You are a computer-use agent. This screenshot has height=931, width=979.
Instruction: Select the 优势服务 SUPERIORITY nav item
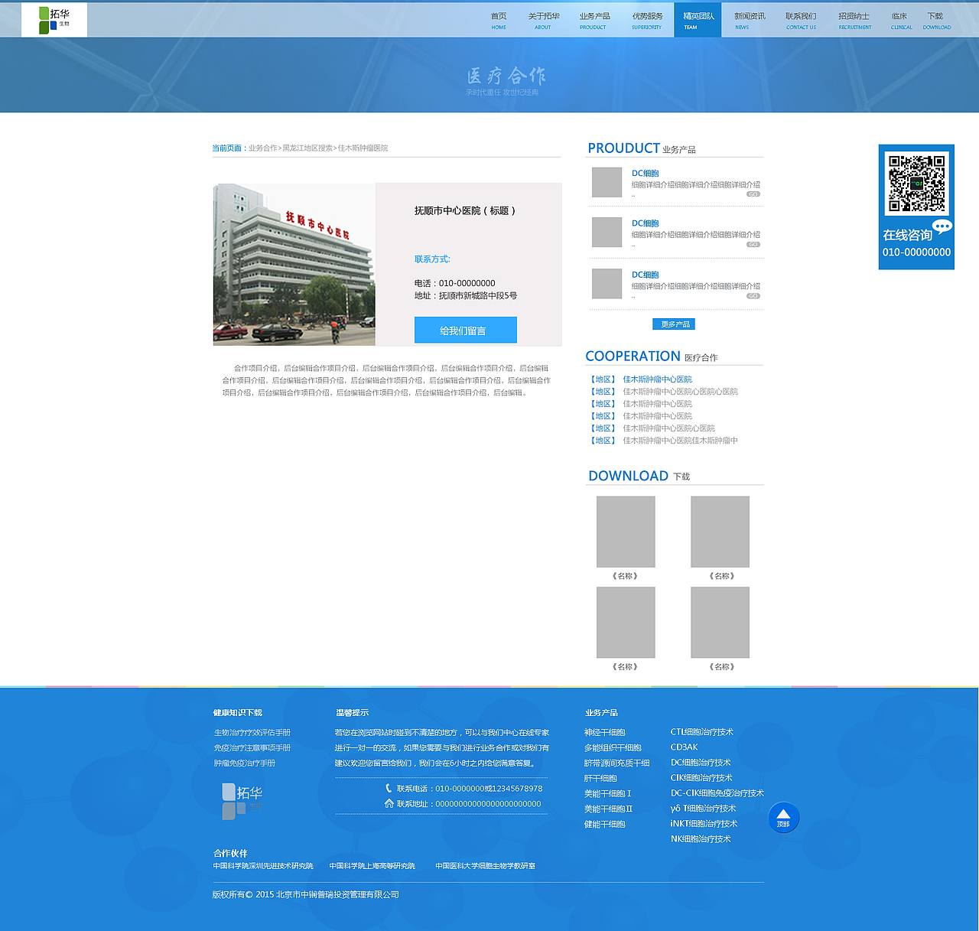[x=647, y=19]
